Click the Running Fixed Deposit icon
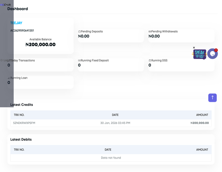Viewport: 222px width, 172px height. 79,60
